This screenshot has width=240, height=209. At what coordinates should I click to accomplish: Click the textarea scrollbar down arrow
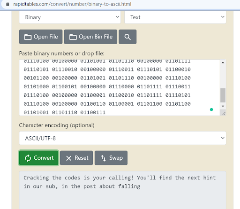(x=223, y=106)
